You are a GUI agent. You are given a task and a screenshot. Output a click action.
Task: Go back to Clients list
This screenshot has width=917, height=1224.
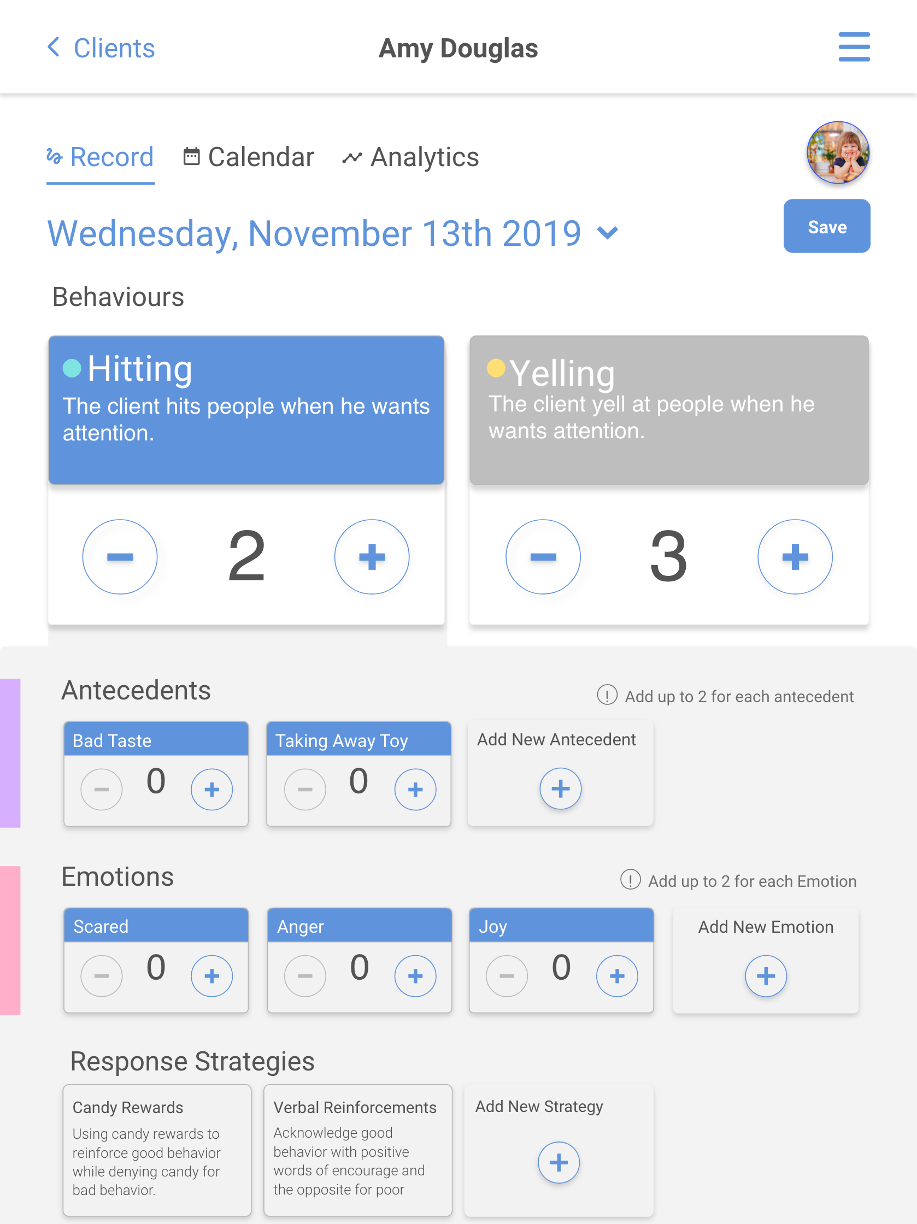101,48
